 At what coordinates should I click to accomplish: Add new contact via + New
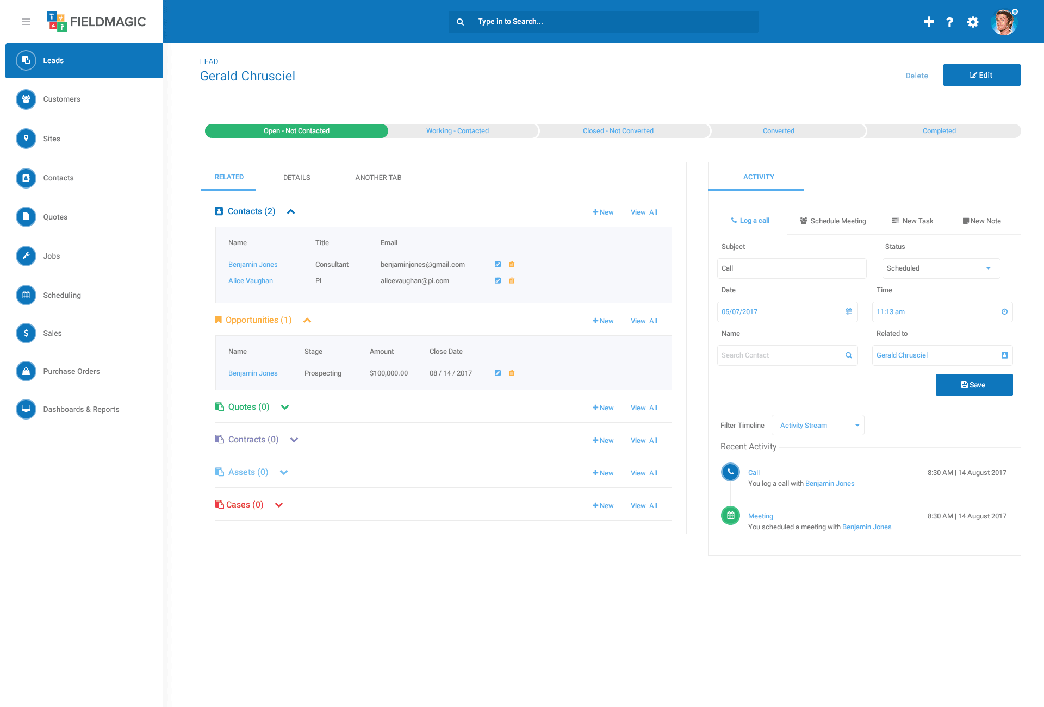[x=603, y=212]
